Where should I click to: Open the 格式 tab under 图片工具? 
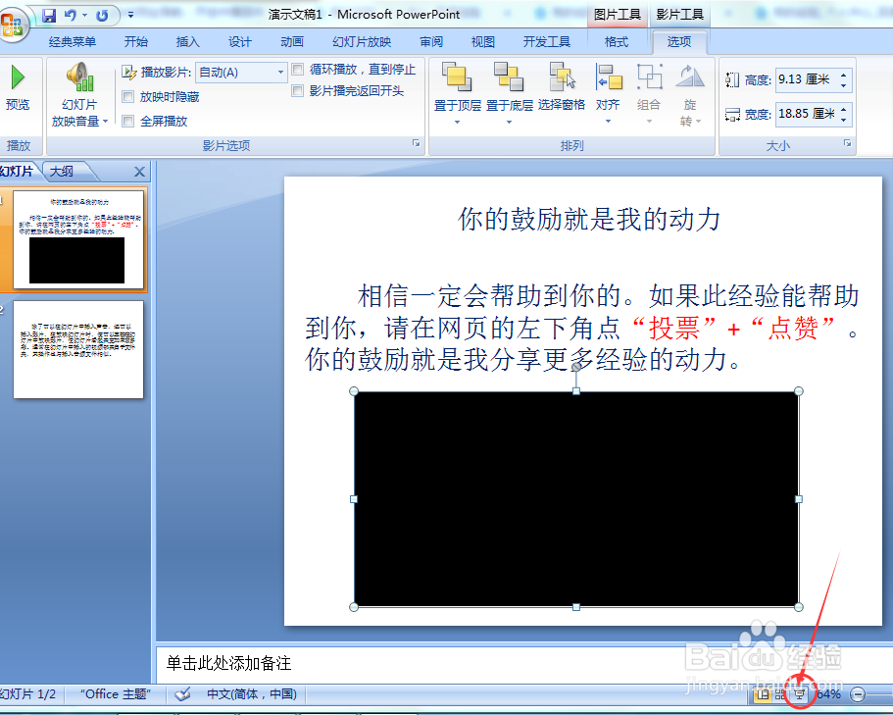pyautogui.click(x=617, y=41)
